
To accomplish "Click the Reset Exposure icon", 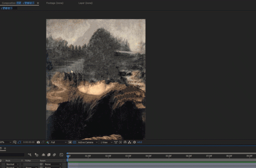I will [x=134, y=142].
